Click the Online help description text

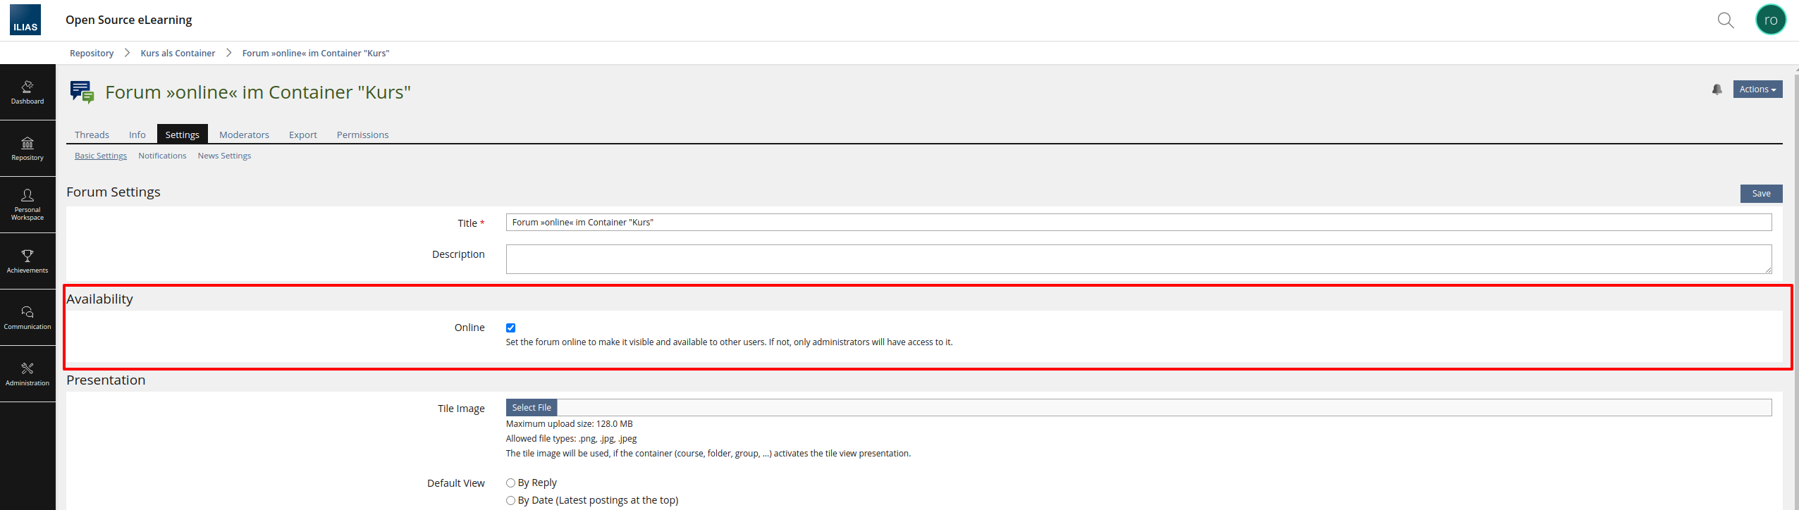[729, 342]
